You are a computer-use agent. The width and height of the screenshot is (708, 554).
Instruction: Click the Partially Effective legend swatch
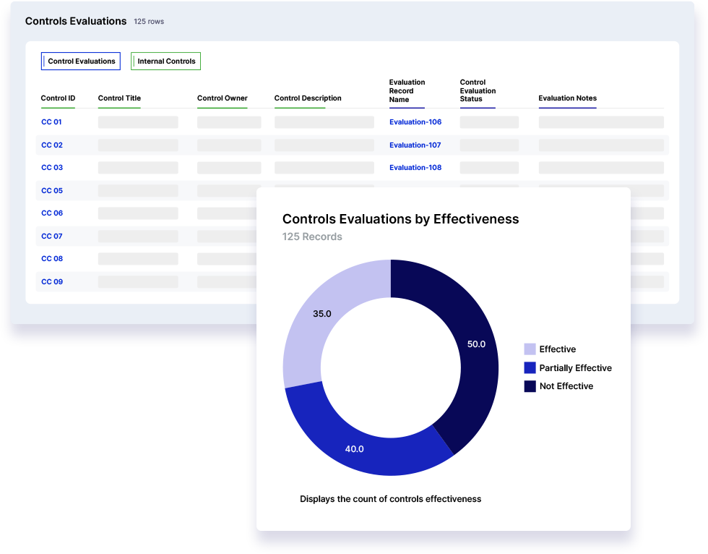[530, 368]
